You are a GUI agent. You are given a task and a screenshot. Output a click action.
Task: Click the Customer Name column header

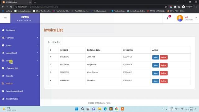(x=94, y=50)
